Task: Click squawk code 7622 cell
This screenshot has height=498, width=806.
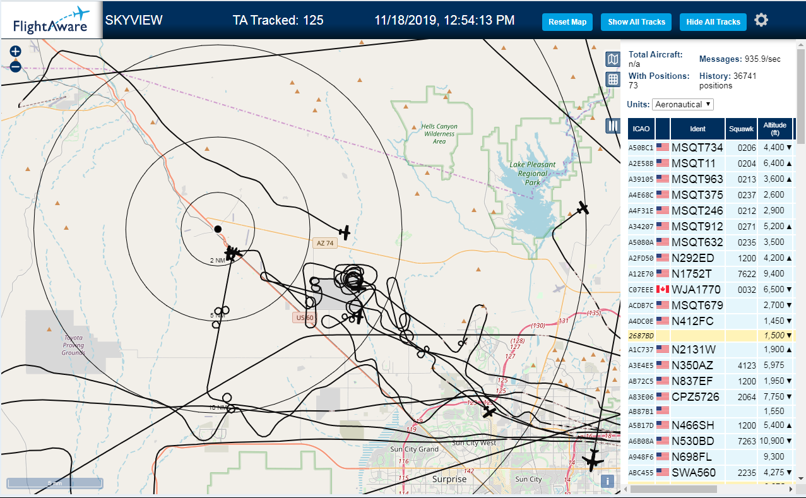Action: pyautogui.click(x=741, y=273)
